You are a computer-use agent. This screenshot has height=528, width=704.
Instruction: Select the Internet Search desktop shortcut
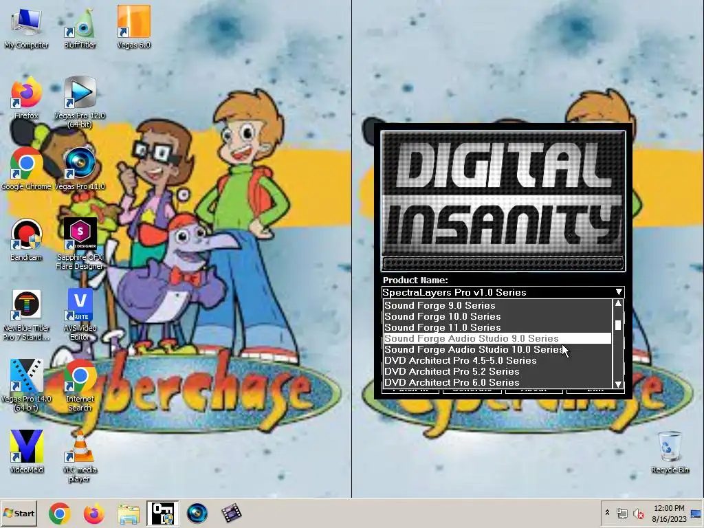click(80, 385)
